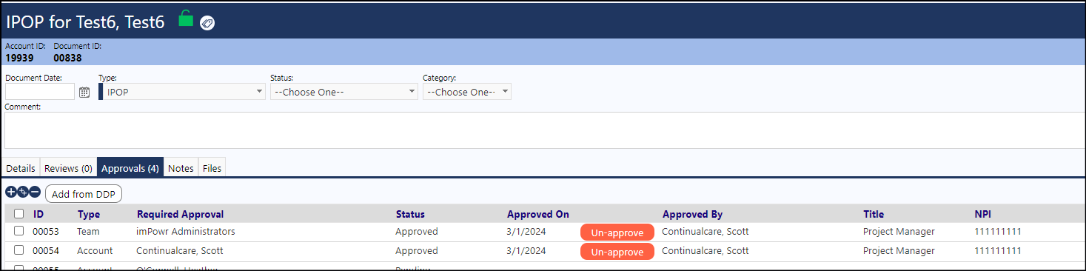Screen dimensions: 1086x271
Task: Select all rows with the header checkbox
Action: [x=19, y=214]
